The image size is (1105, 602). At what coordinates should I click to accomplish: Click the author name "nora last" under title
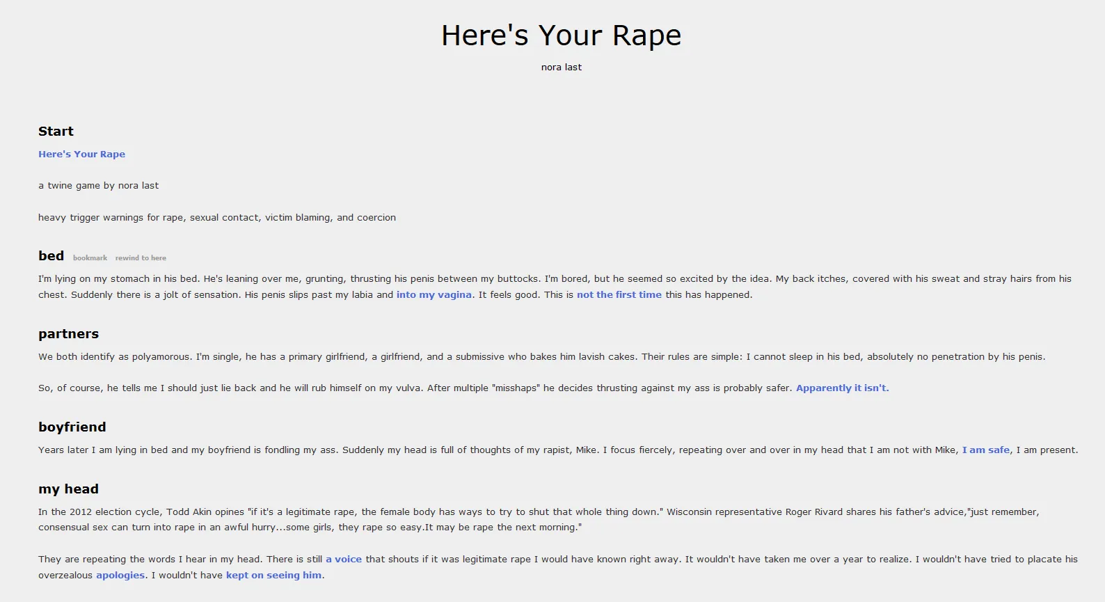[561, 68]
